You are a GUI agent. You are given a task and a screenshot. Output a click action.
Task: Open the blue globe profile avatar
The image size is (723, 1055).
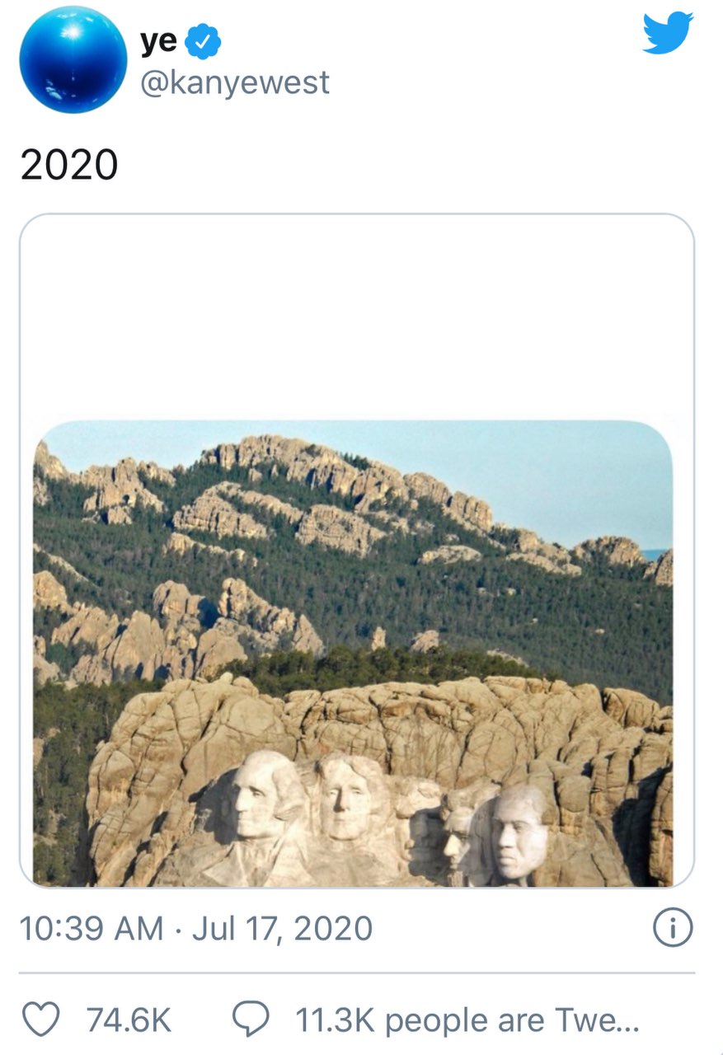tap(73, 59)
